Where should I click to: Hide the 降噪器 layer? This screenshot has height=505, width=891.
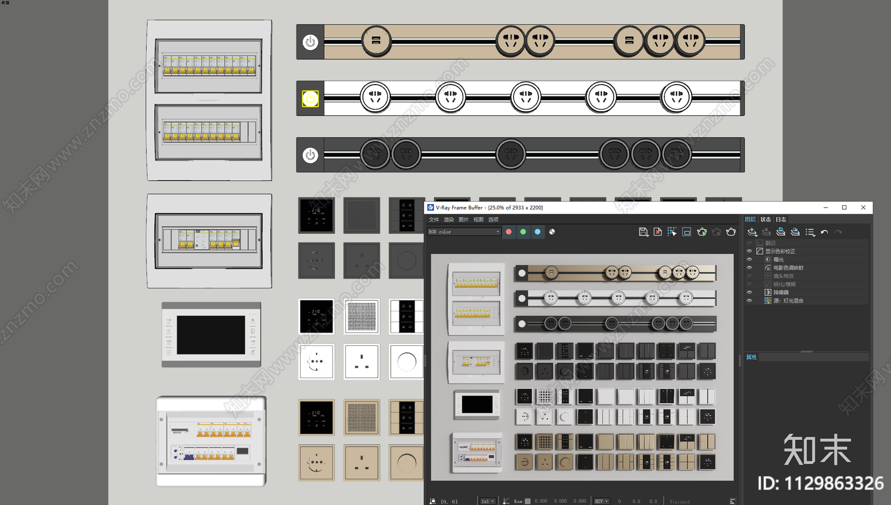[749, 293]
